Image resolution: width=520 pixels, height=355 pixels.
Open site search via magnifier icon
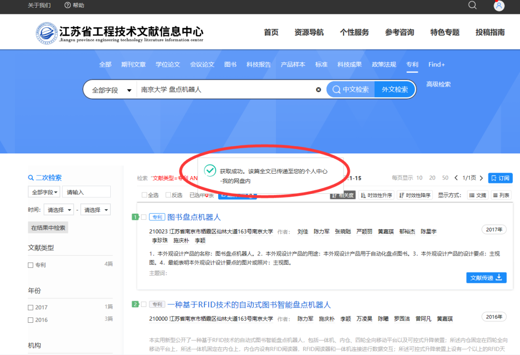472,5
